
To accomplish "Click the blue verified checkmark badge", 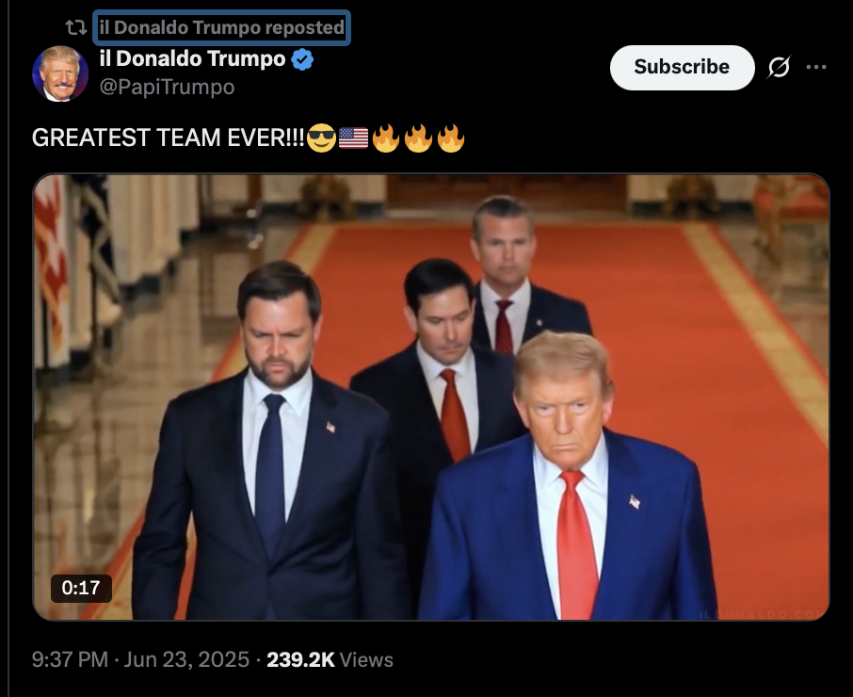I will click(x=302, y=58).
